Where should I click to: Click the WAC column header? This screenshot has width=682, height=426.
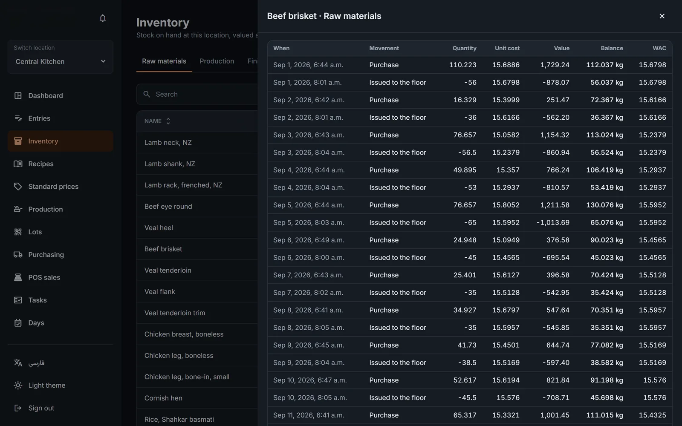coord(659,48)
